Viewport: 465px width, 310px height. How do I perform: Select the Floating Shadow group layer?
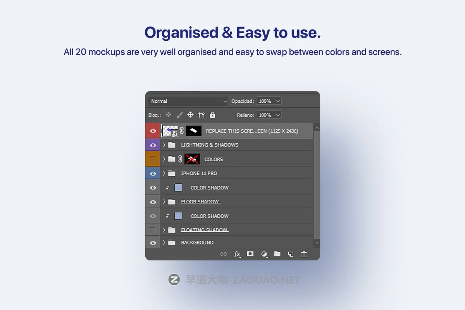pos(204,230)
